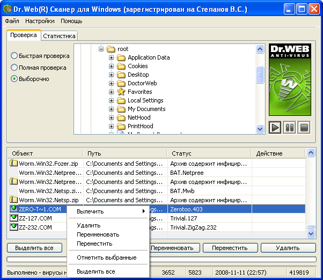Screen dimensions: 323x280
Task: Select the Быстрая проверка radio button
Action: coord(14,56)
